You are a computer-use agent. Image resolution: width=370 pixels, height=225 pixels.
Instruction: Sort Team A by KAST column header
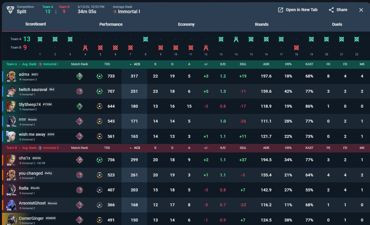coord(309,64)
